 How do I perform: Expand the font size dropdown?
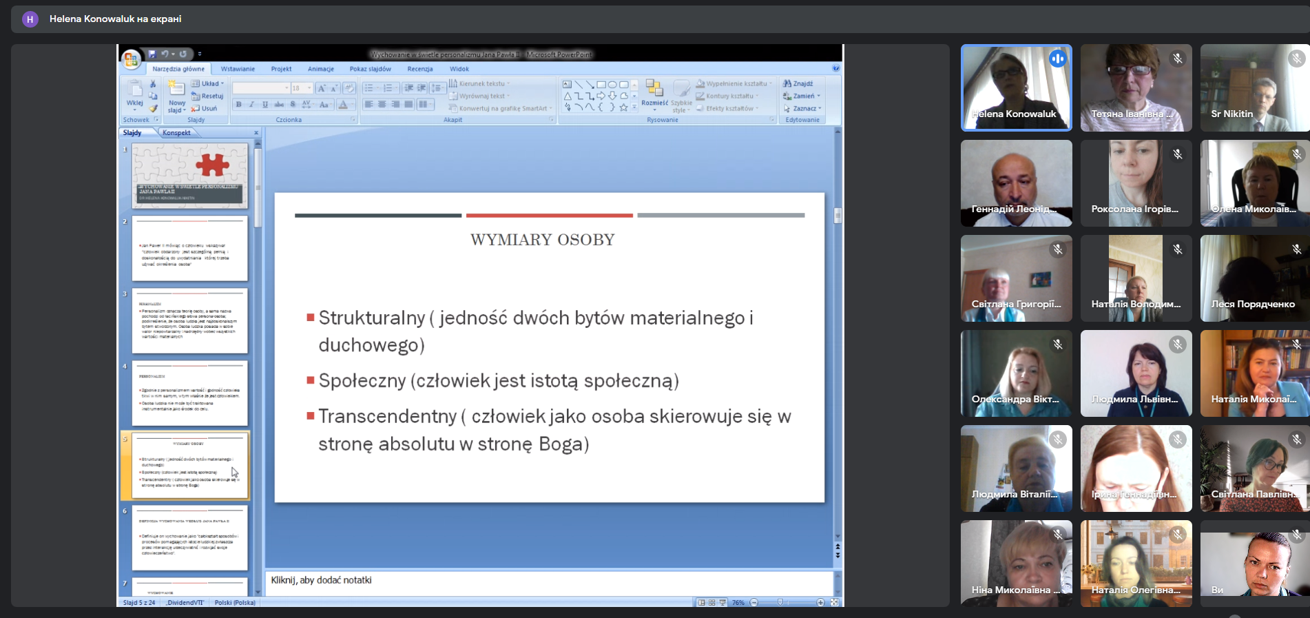pos(309,88)
